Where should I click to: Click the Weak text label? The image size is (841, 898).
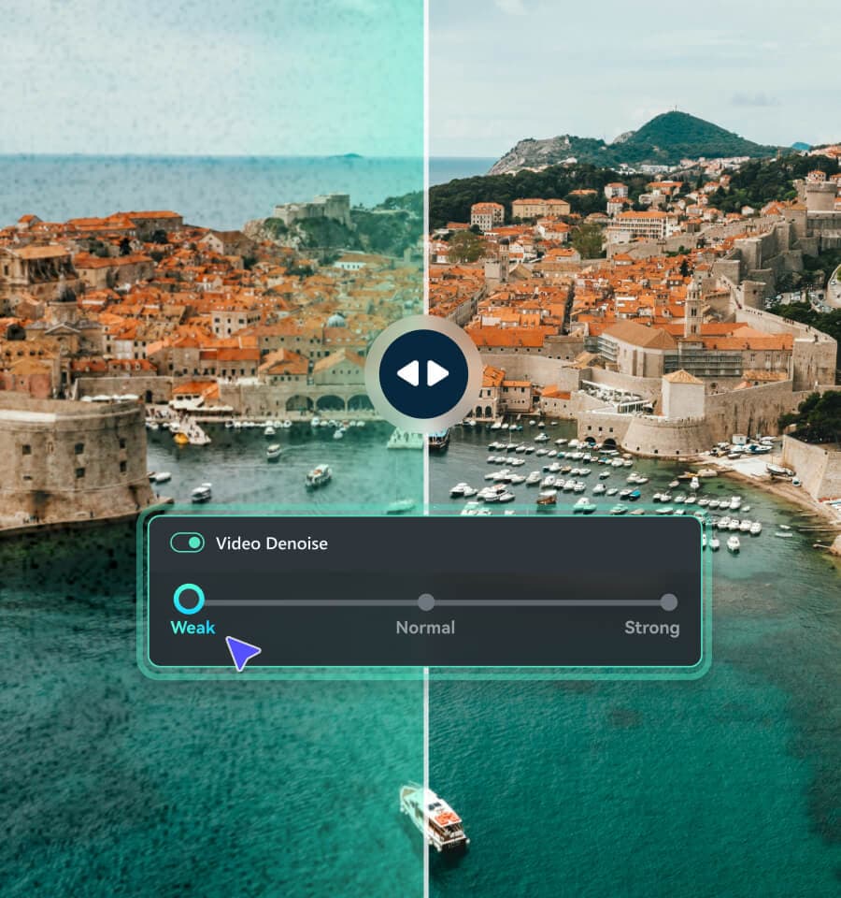[x=192, y=629]
